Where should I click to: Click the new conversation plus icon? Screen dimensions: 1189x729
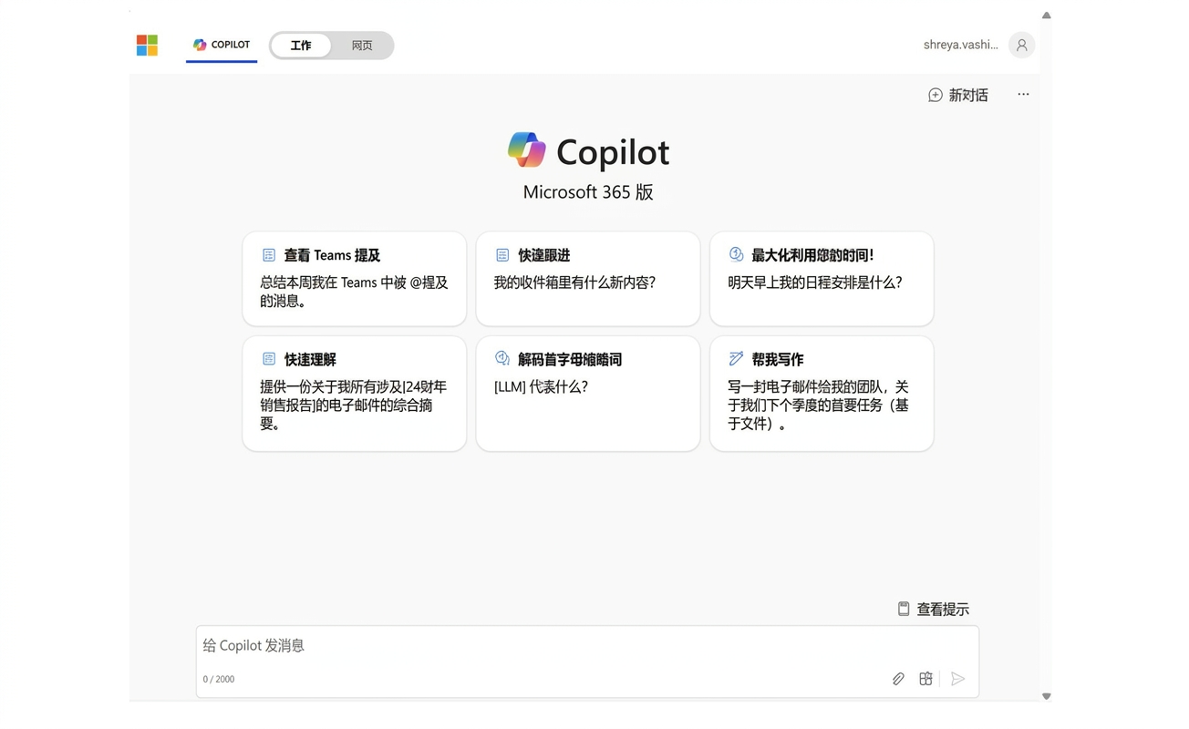935,95
